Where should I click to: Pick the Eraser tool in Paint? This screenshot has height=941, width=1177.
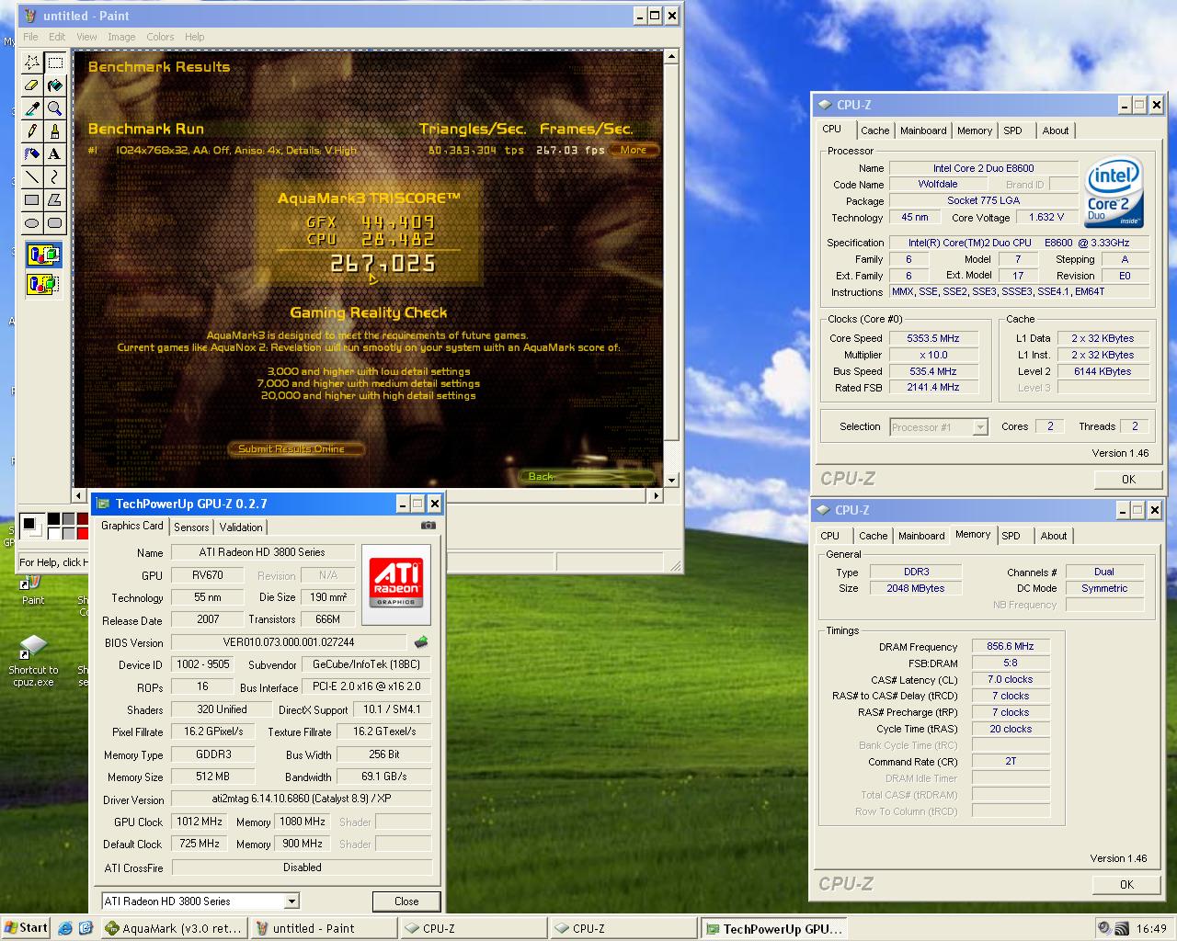click(x=32, y=85)
